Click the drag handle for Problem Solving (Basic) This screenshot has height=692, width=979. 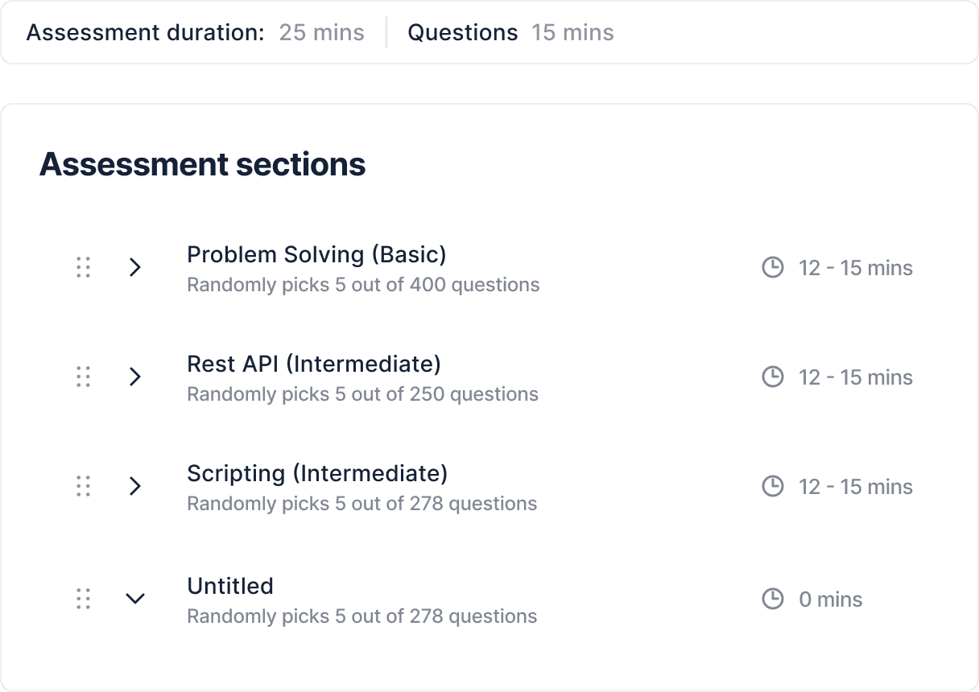[83, 267]
